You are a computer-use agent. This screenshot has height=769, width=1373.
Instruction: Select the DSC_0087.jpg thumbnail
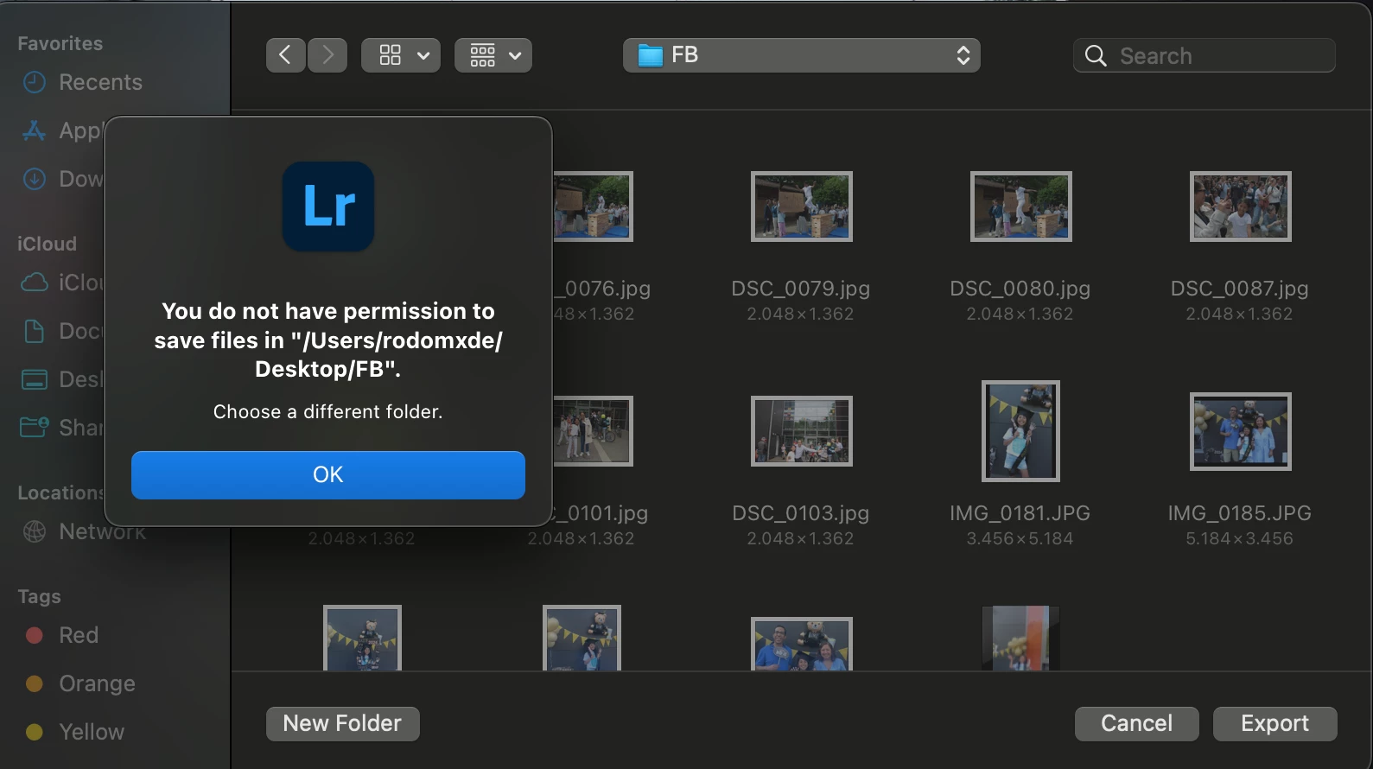pyautogui.click(x=1240, y=207)
